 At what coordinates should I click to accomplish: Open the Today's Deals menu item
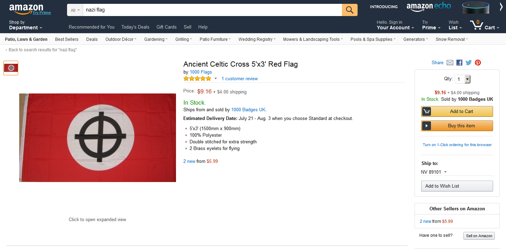point(135,27)
